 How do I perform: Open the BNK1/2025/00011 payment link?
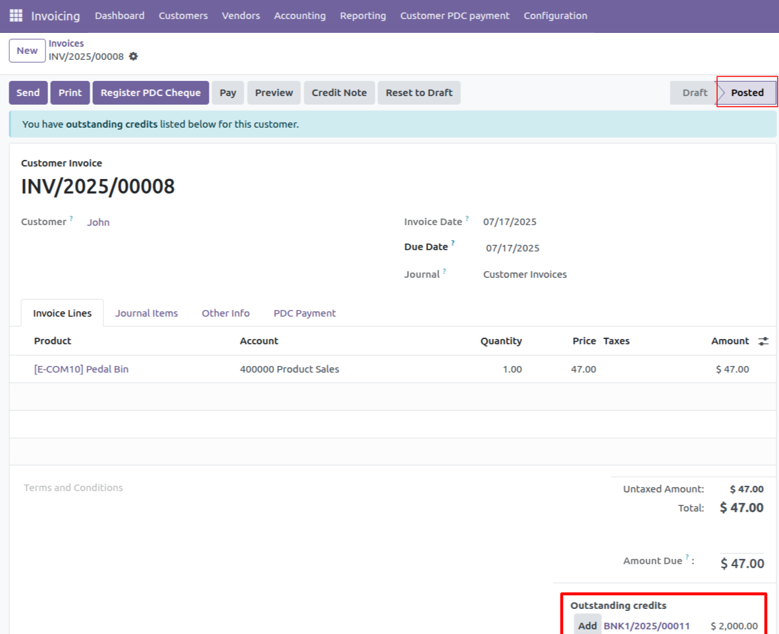click(647, 626)
